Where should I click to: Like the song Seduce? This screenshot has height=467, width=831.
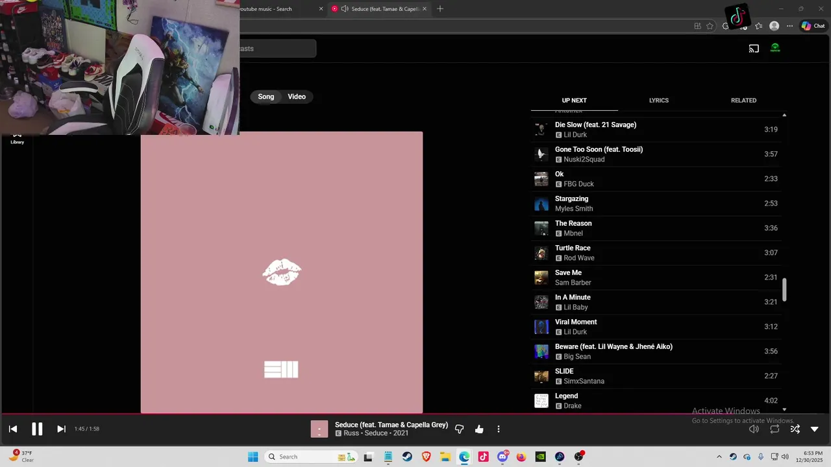click(x=479, y=429)
